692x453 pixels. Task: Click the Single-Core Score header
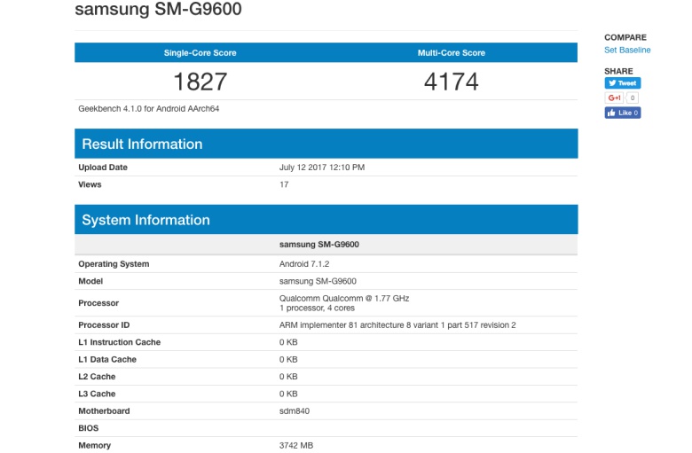tap(200, 53)
